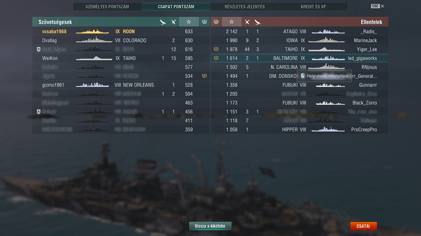421x236 pixels.
Task: Open Személyes Pontszám tab
Action: coord(107,6)
